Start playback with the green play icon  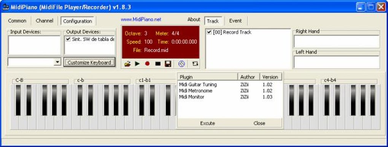click(137, 64)
